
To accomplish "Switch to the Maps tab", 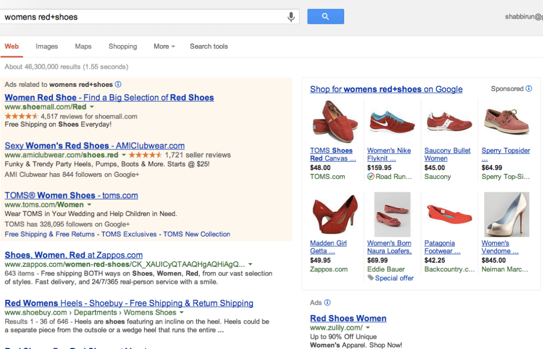I will 83,47.
